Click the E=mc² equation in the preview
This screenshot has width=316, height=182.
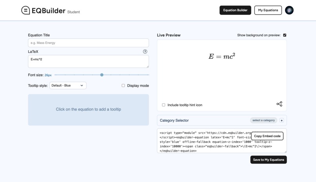click(x=222, y=56)
